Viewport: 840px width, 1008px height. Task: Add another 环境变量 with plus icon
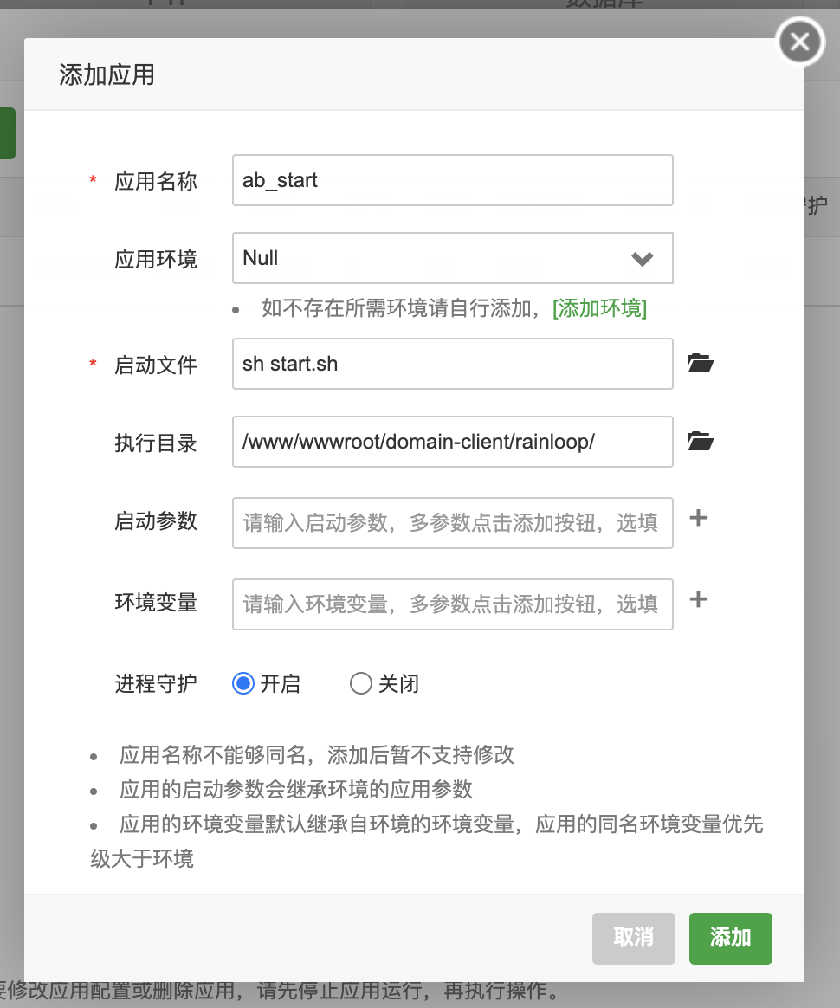pyautogui.click(x=698, y=600)
